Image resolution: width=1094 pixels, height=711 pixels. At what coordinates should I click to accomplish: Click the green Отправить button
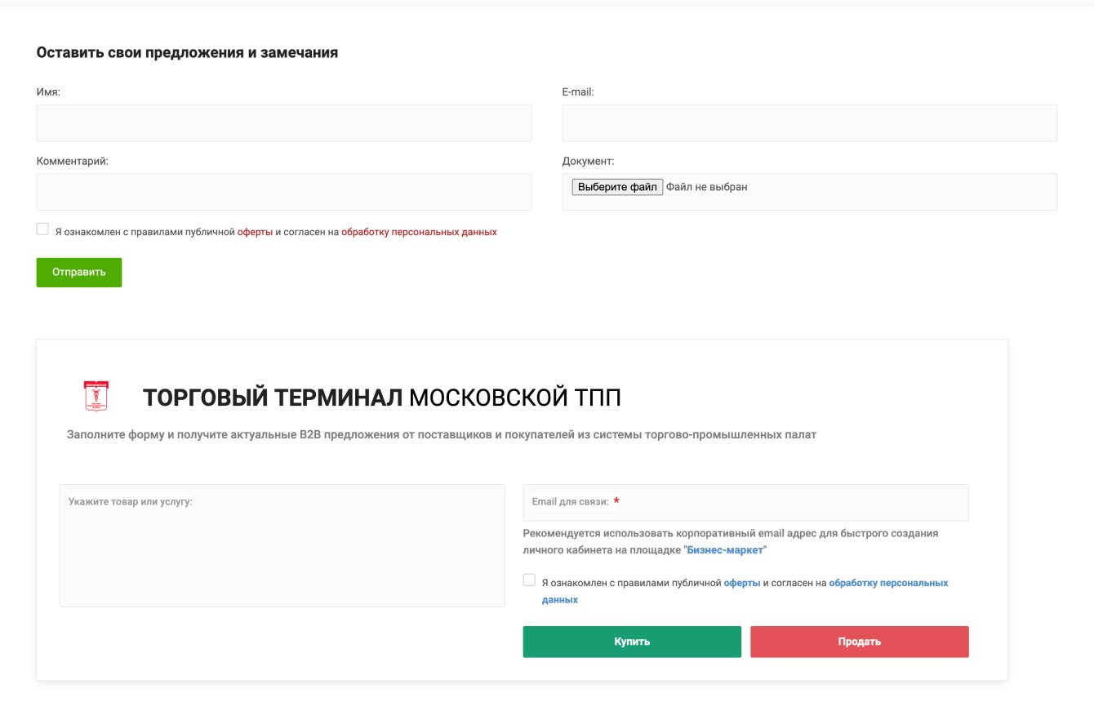[x=79, y=273]
